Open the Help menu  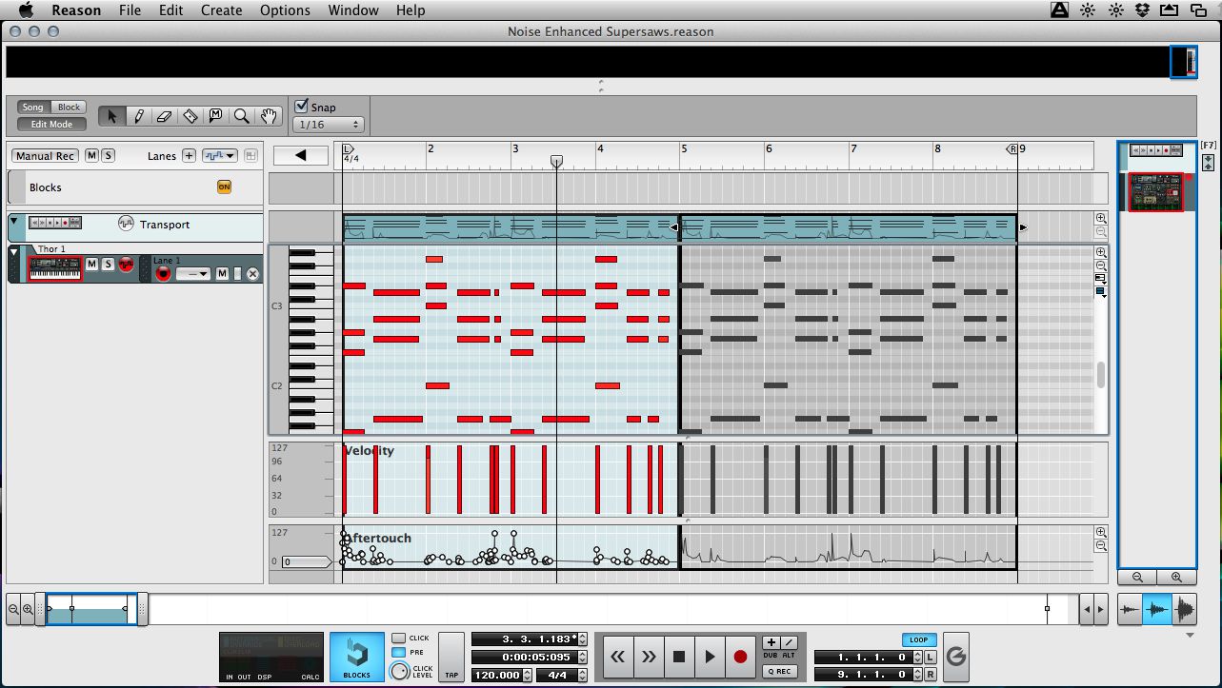[411, 10]
